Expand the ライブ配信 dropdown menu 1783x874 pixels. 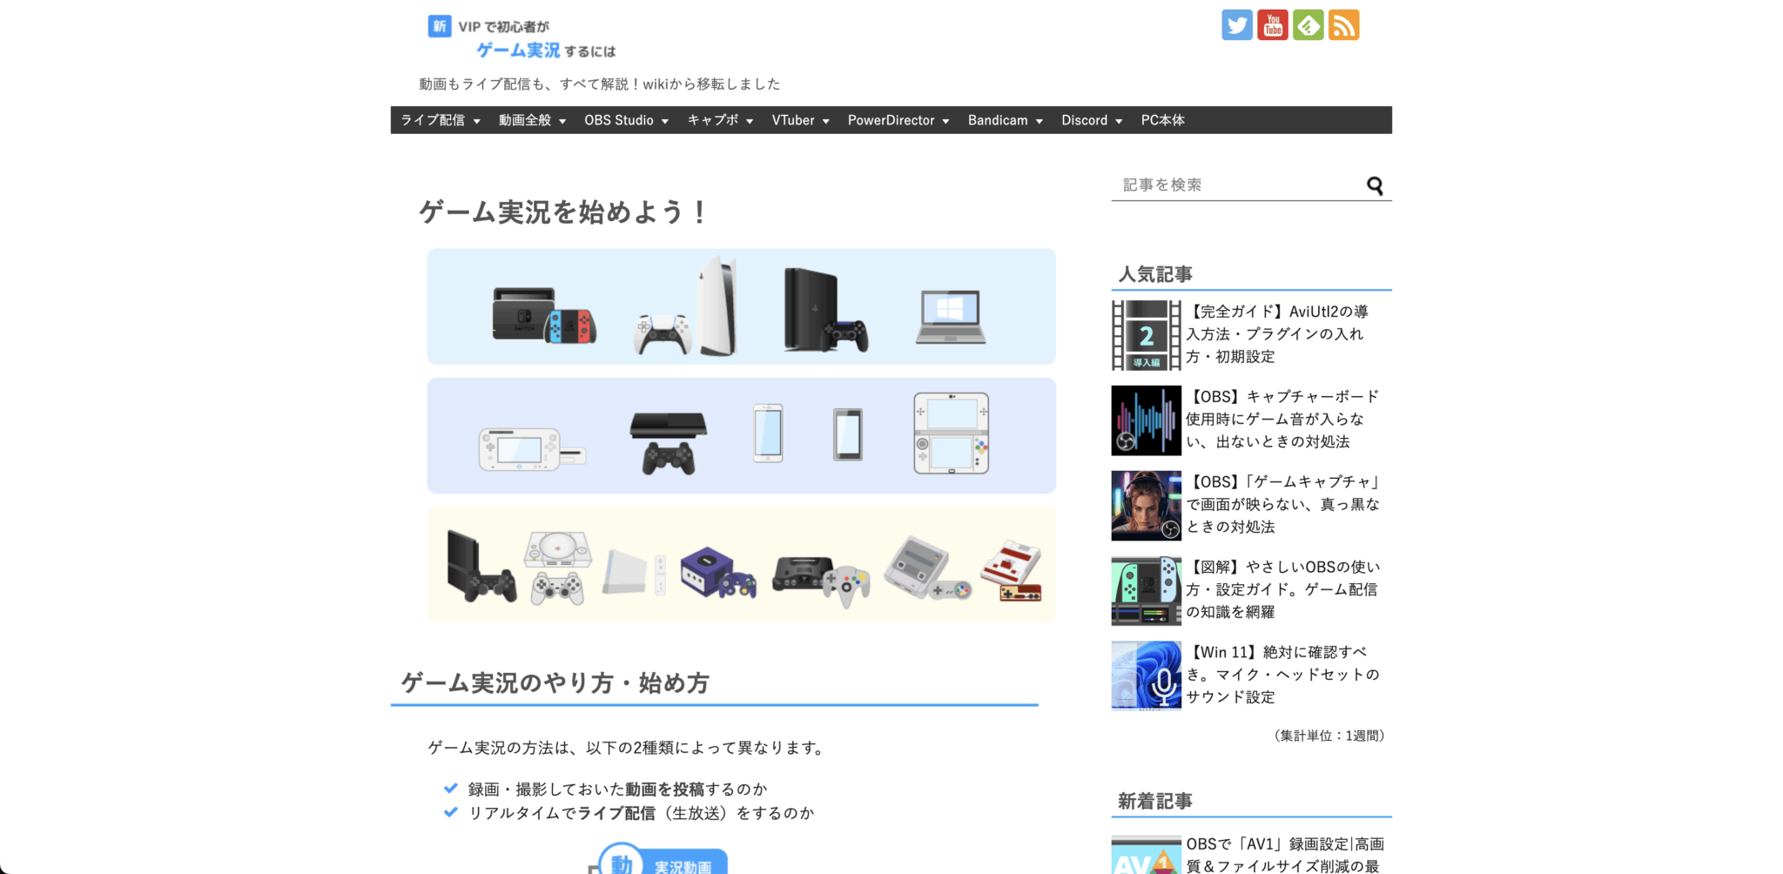click(440, 120)
